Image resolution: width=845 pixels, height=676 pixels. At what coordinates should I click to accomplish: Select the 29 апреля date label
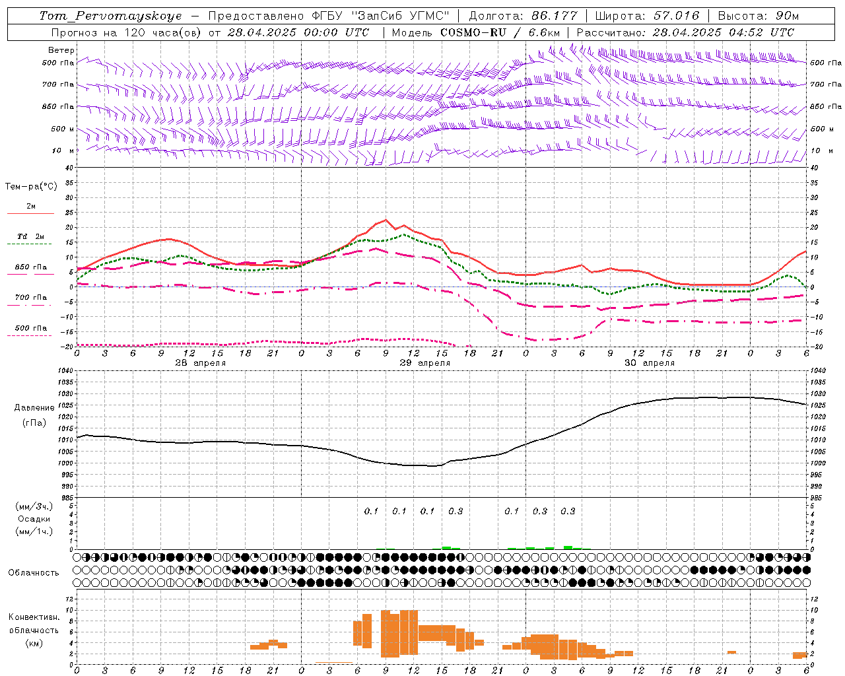pos(424,363)
